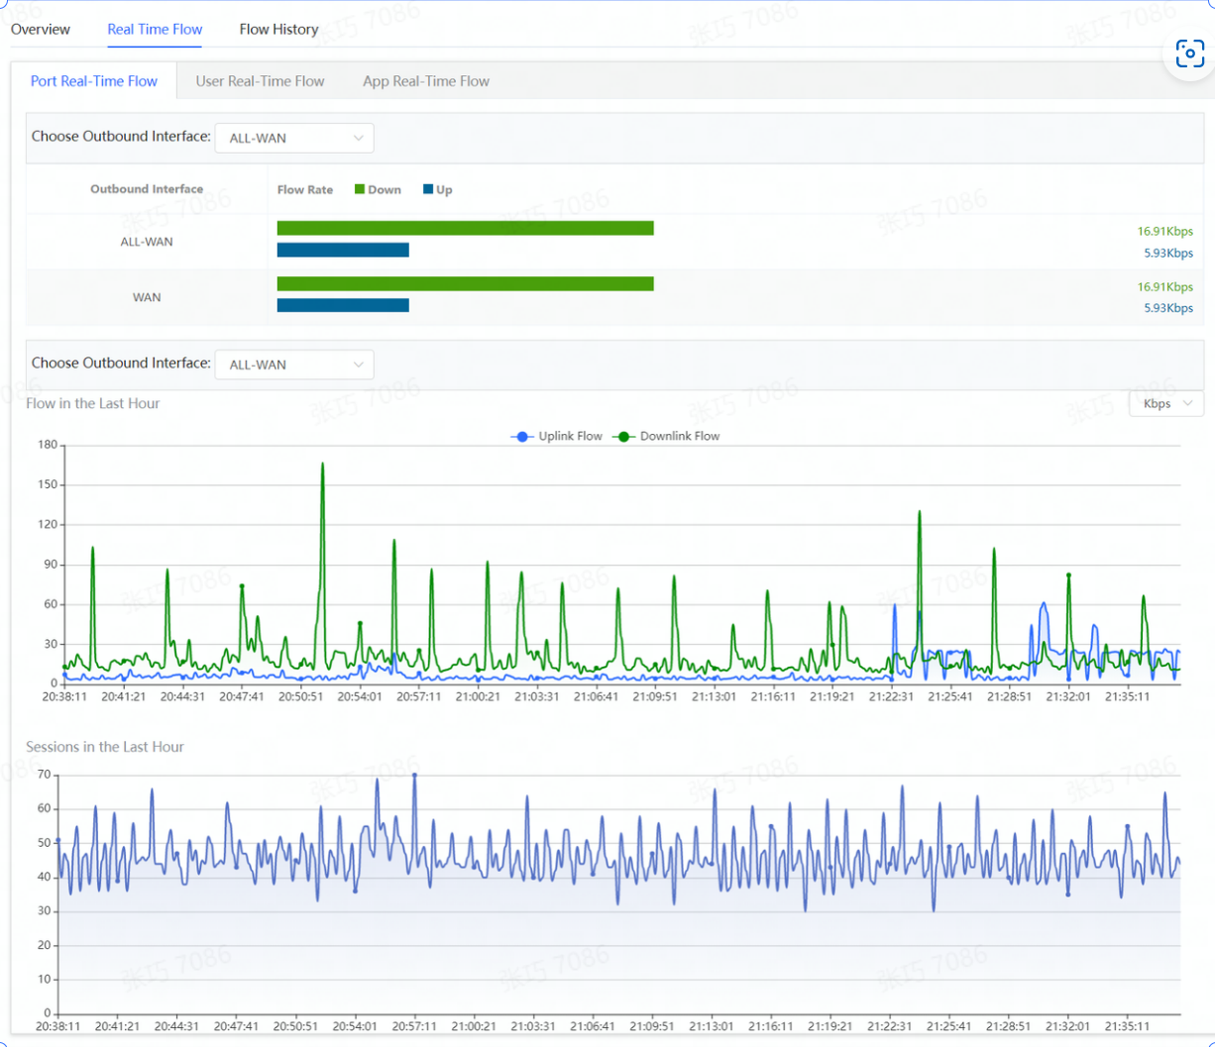The height and width of the screenshot is (1047, 1215).
Task: Toggle Uplink Flow legend marker
Action: [522, 436]
